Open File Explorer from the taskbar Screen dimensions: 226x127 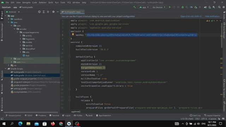point(28,124)
